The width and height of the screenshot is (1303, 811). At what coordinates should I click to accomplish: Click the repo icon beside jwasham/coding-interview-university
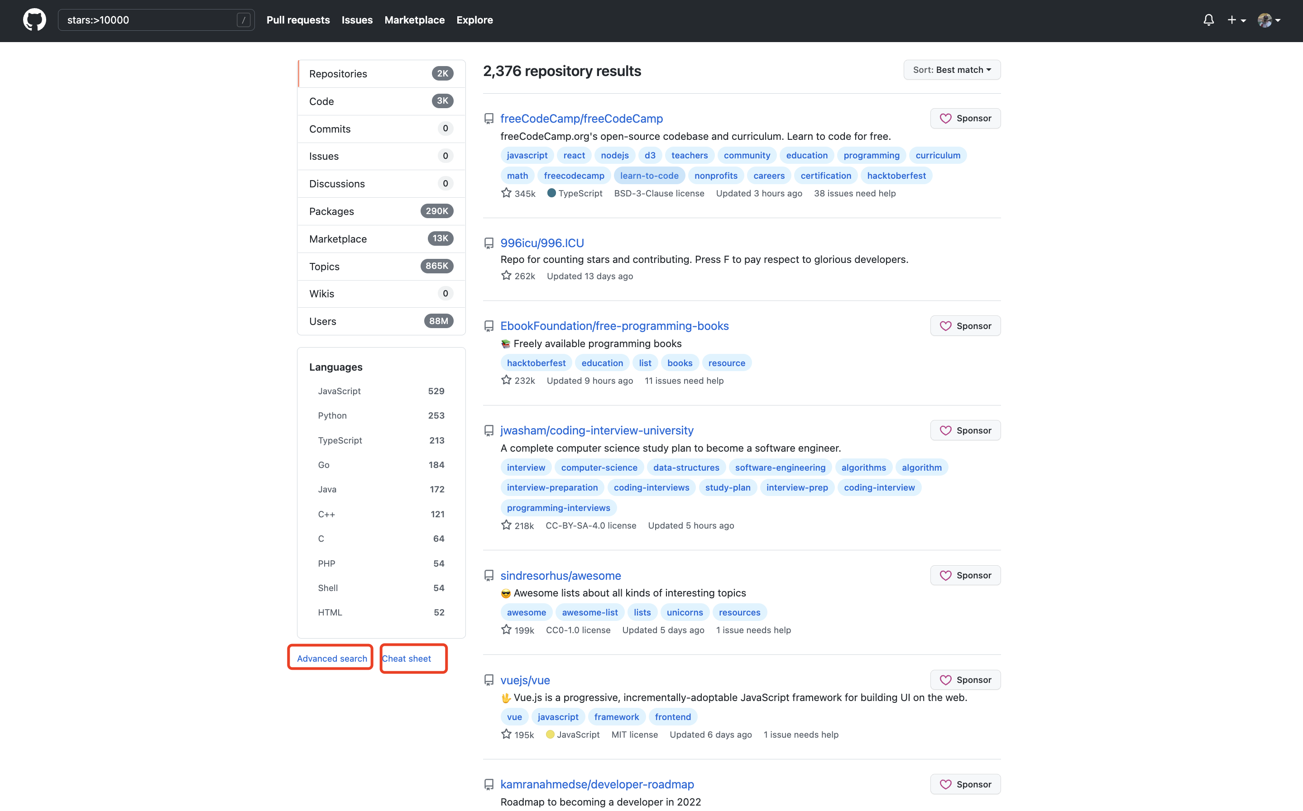pos(489,430)
